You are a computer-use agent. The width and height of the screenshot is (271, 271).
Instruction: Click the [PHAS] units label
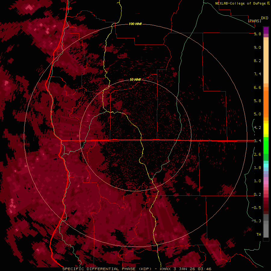pos(254,21)
